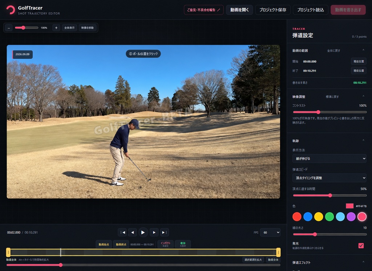Click the green 00:10.291 export length
Image resolution: width=372 pixels, height=271 pixels.
[x=360, y=83]
